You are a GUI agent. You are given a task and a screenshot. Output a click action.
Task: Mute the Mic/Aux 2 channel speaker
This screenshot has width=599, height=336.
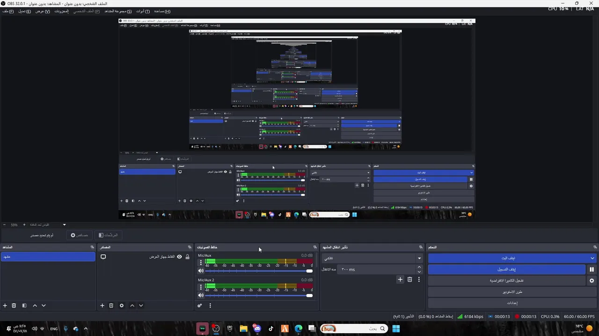201,295
